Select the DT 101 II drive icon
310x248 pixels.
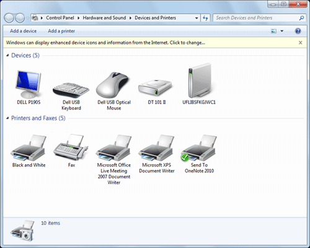(155, 87)
